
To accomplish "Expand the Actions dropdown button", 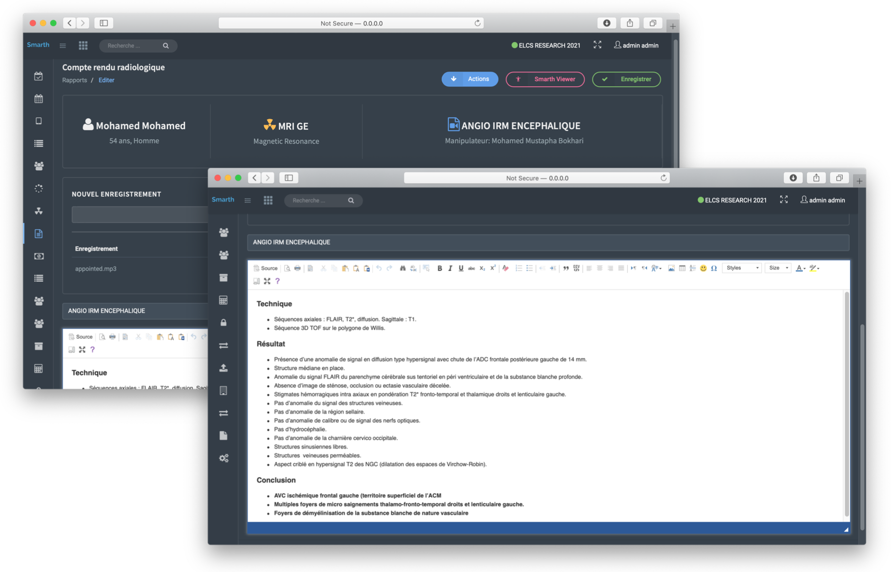I will pos(470,79).
